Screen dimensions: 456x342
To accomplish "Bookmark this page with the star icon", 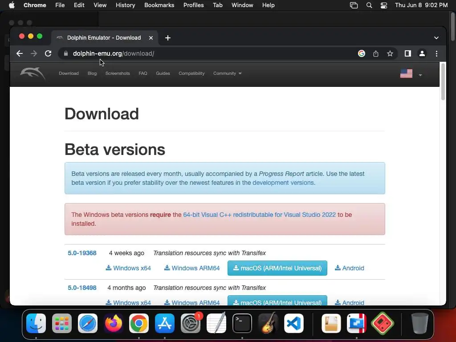I will point(390,53).
